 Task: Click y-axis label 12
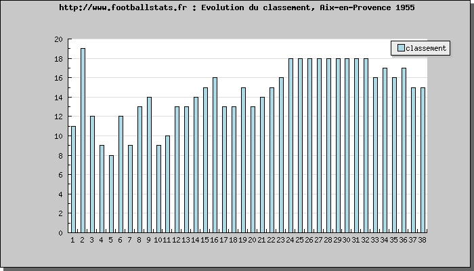click(59, 117)
